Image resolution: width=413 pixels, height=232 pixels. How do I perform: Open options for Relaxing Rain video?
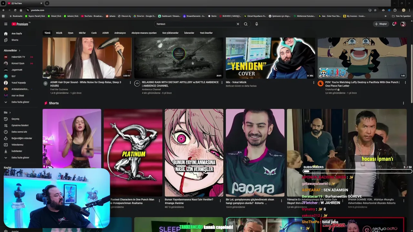tap(222, 82)
